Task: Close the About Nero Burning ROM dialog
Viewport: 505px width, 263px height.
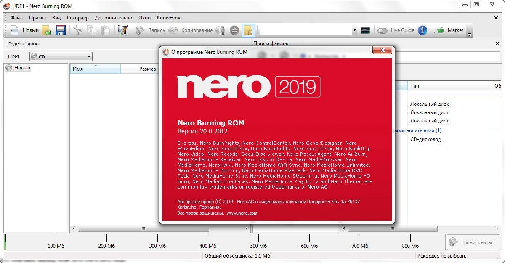Action: click(383, 50)
